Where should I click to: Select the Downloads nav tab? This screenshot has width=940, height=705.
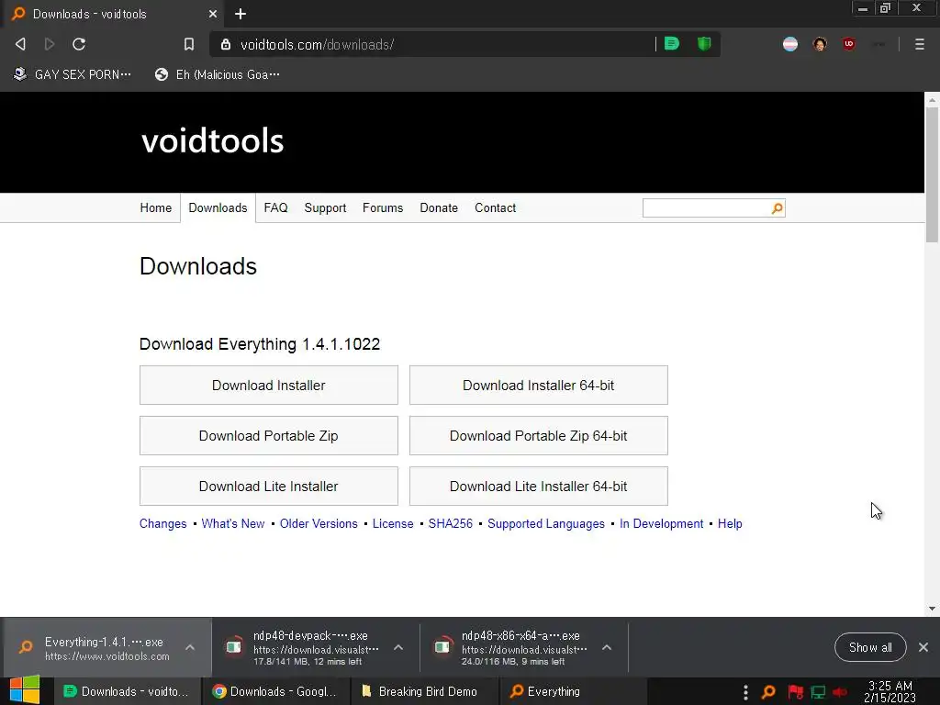point(218,207)
